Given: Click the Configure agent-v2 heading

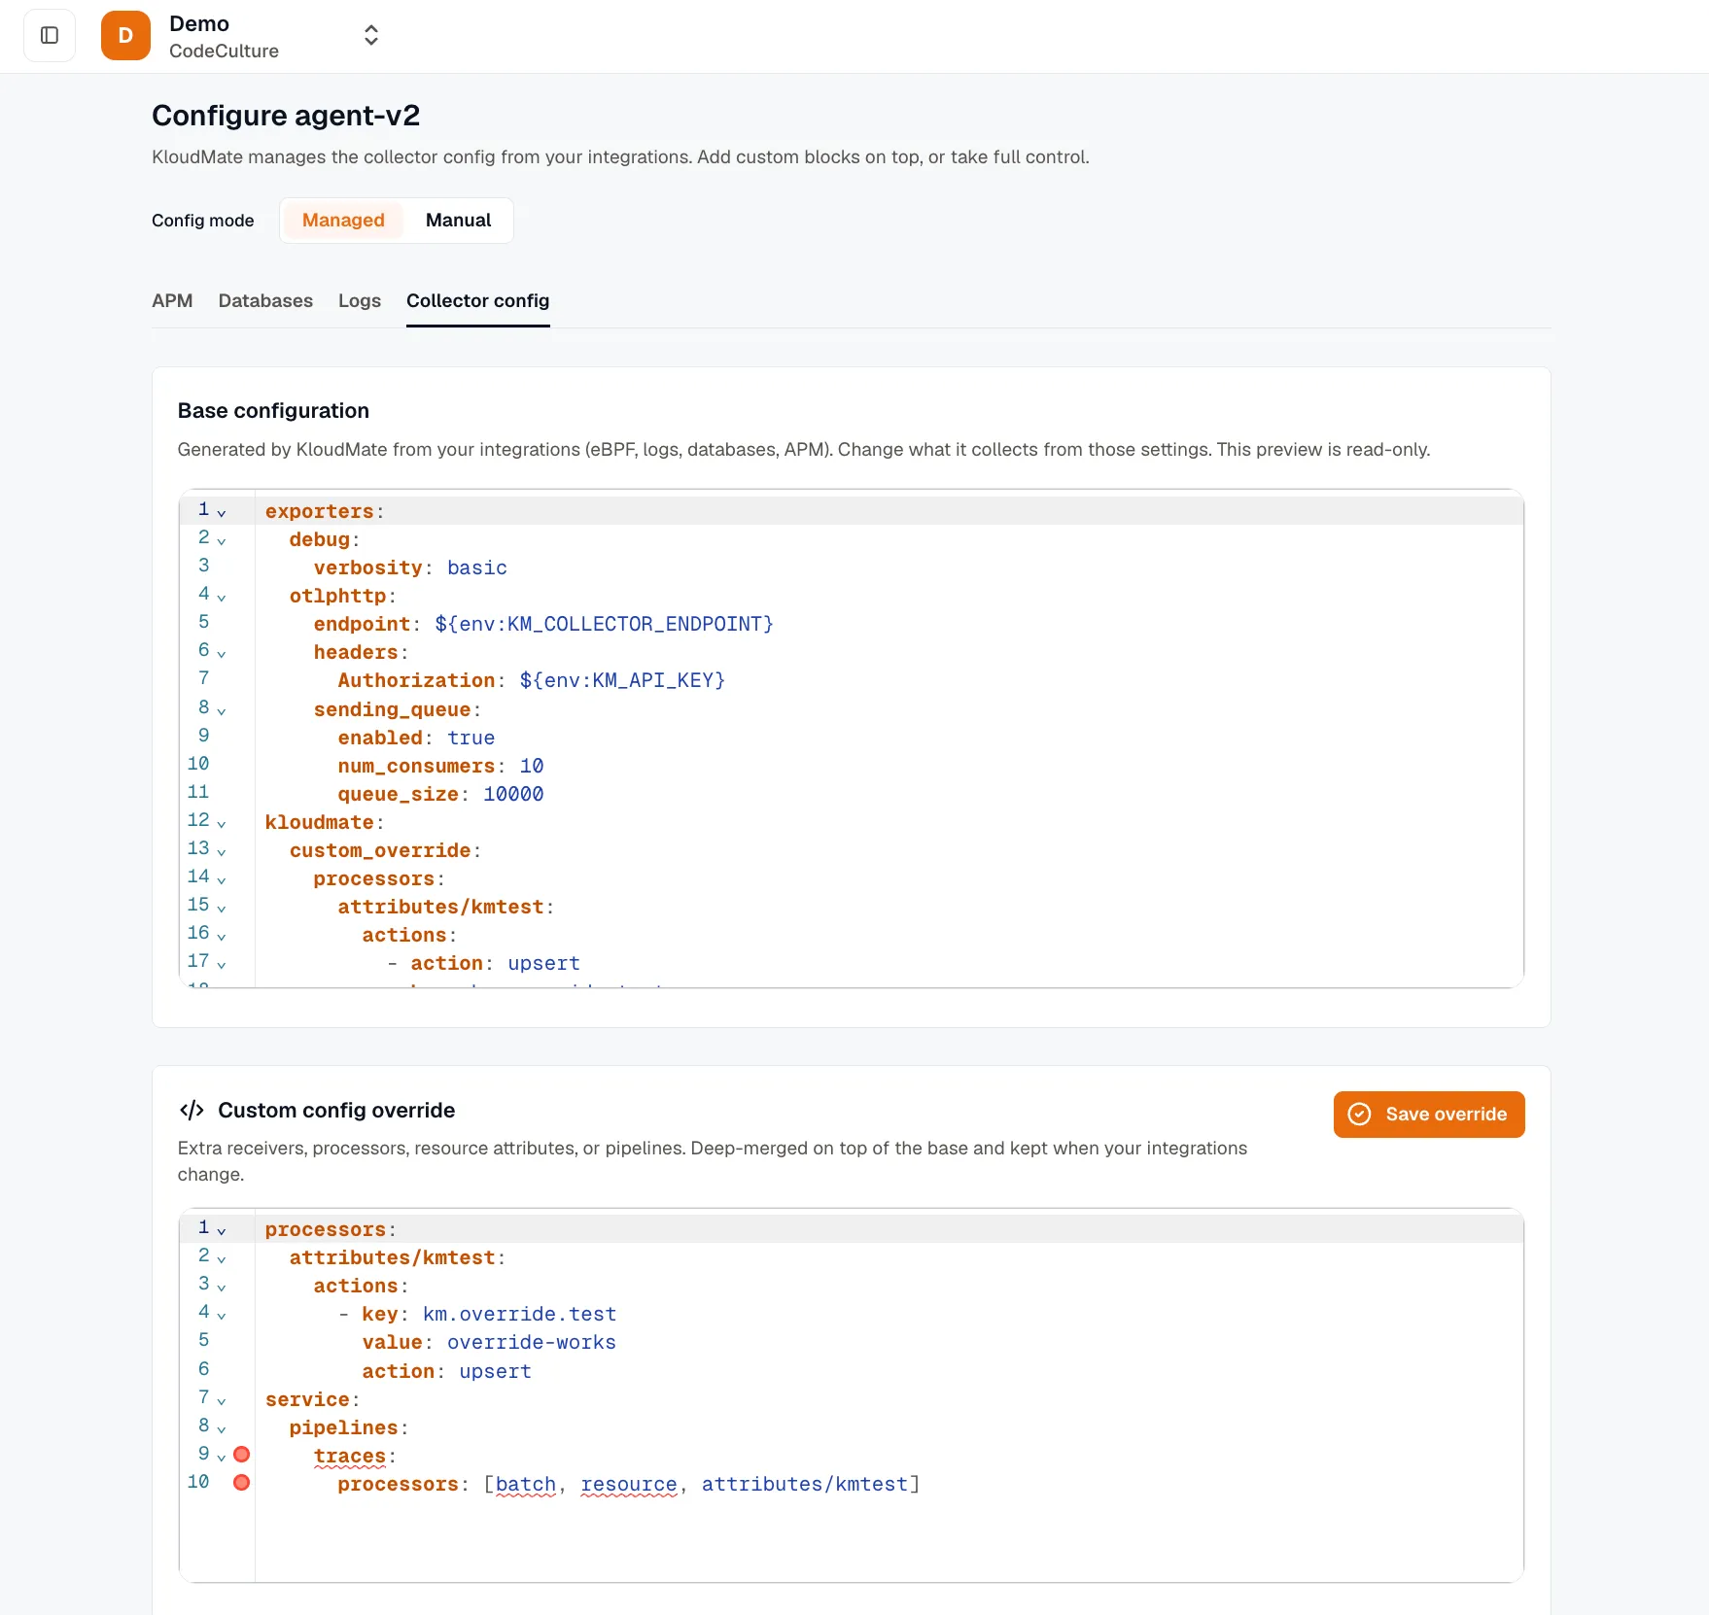Looking at the screenshot, I should point(286,116).
